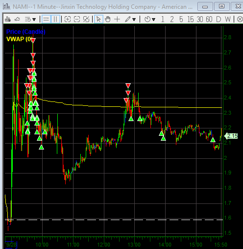Switch to 2 minute interval
This screenshot has width=243, height=249.
click(172, 19)
